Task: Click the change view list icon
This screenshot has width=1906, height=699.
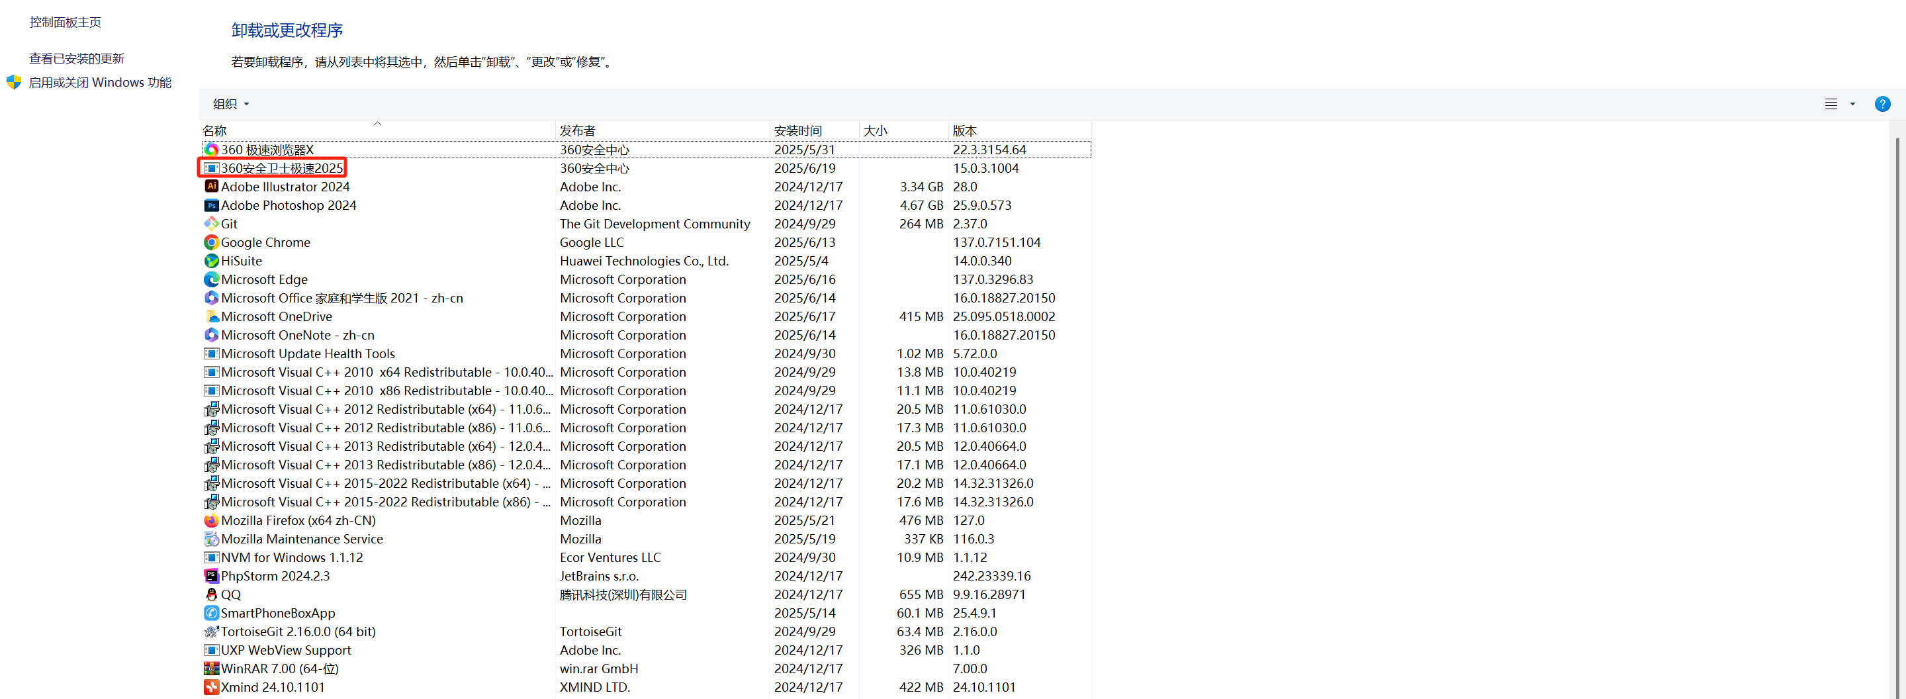Action: (1831, 105)
